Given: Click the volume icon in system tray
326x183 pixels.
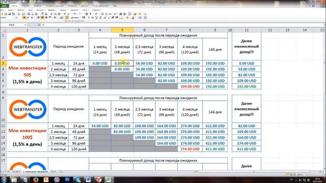Looking at the screenshot, I should pyautogui.click(x=300, y=180).
